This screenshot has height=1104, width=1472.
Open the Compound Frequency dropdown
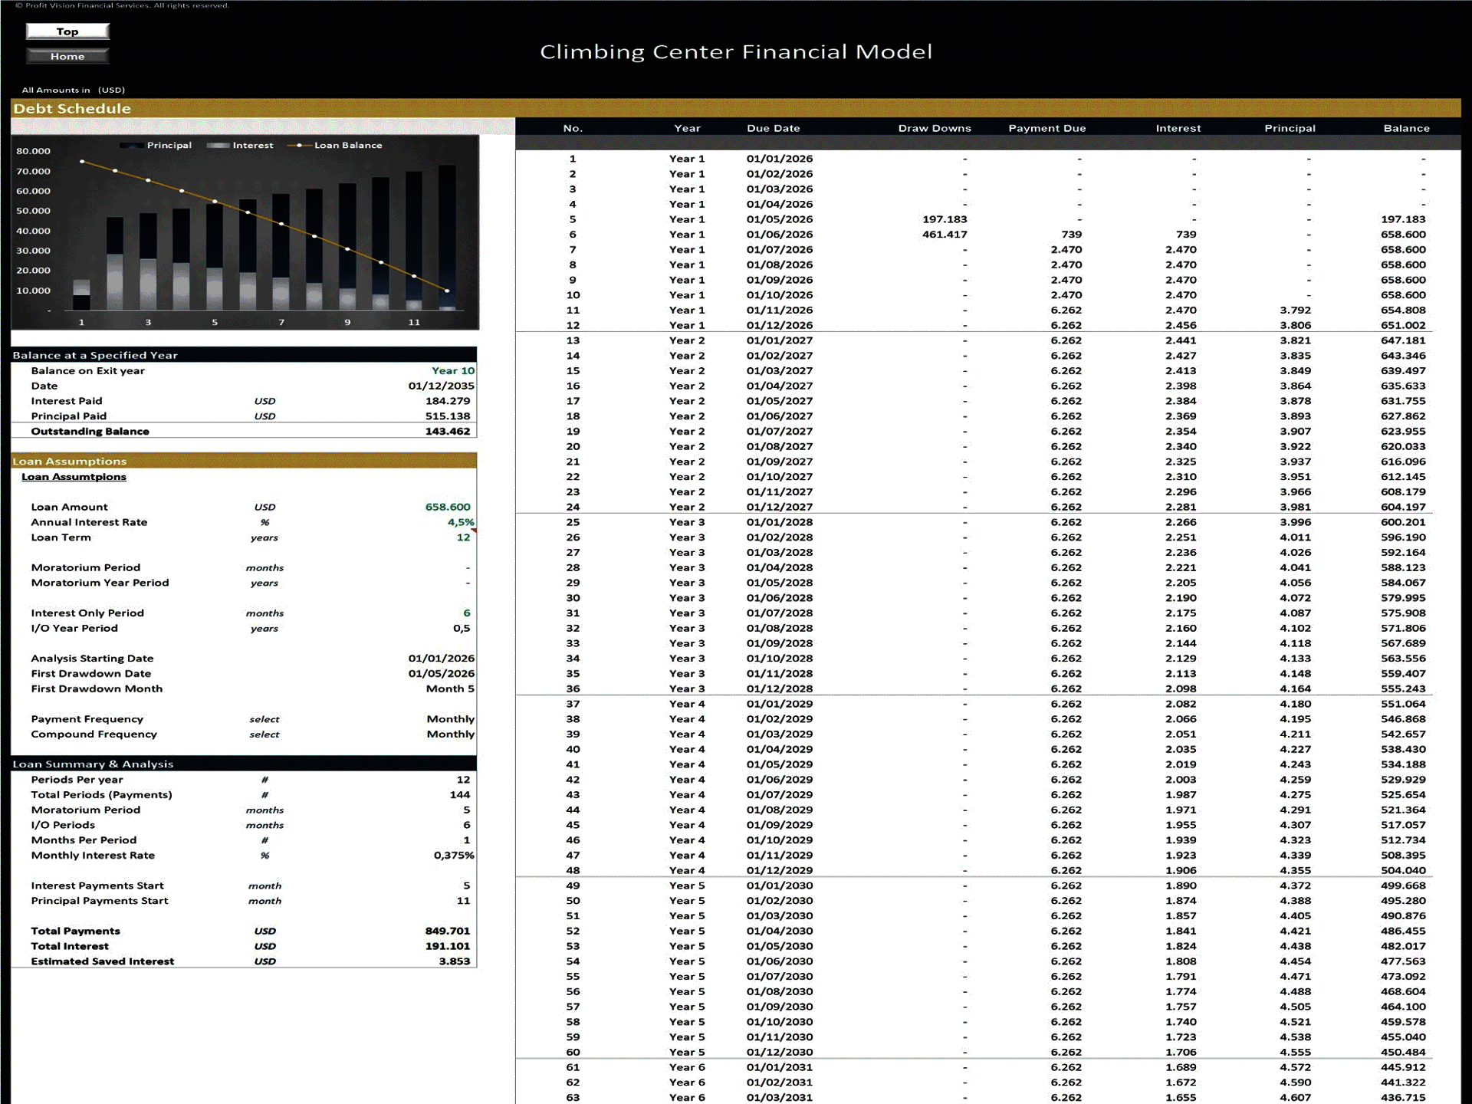pos(451,734)
